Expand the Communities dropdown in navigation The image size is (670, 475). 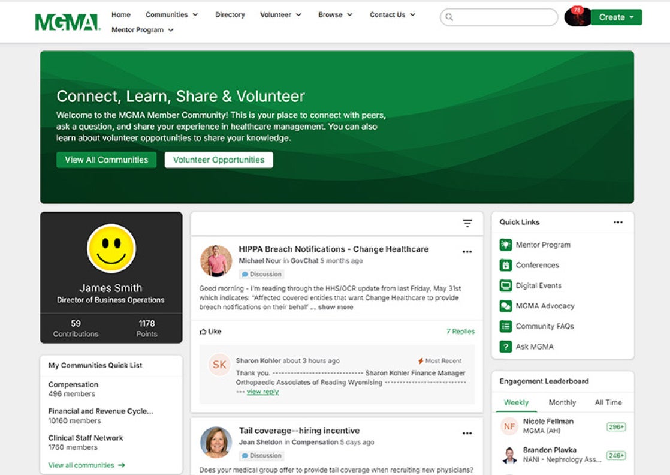pos(171,14)
